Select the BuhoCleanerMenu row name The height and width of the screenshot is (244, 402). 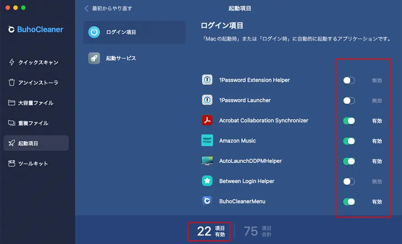click(x=242, y=202)
